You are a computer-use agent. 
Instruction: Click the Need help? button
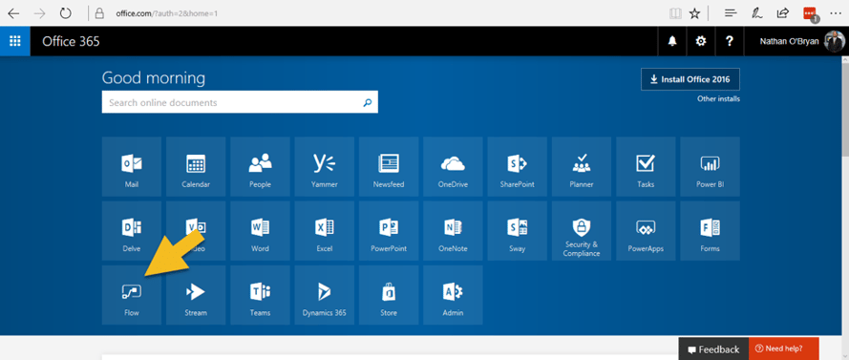pyautogui.click(x=783, y=349)
